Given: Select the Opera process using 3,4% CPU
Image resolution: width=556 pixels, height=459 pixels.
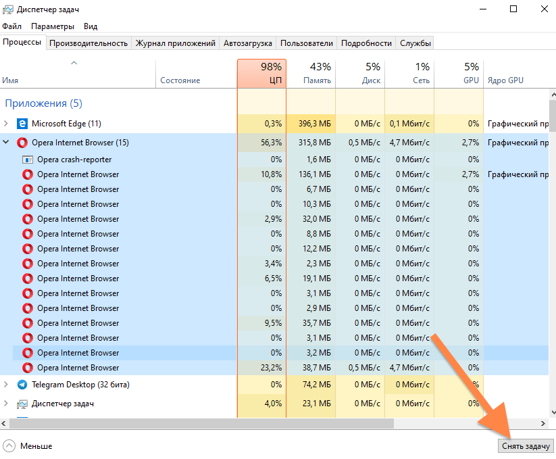Looking at the screenshot, I should tap(274, 264).
